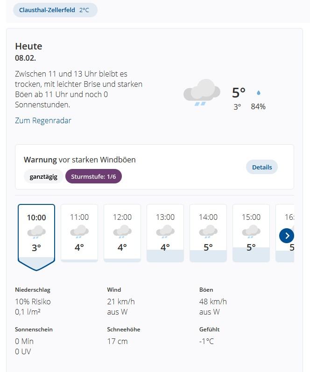
Task: Select the 12:00 hourly forecast card
Action: tap(122, 233)
